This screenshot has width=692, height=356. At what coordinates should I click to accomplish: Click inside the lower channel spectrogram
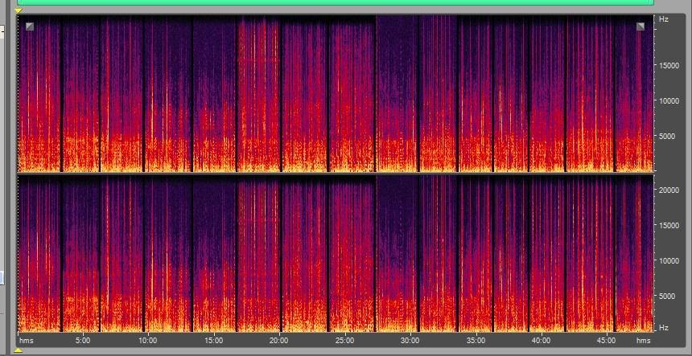(336, 253)
